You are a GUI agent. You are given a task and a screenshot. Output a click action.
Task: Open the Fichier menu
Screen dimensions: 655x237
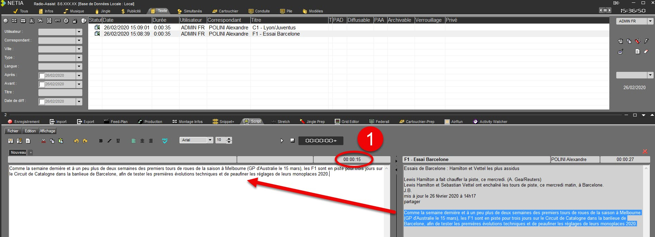(x=13, y=131)
